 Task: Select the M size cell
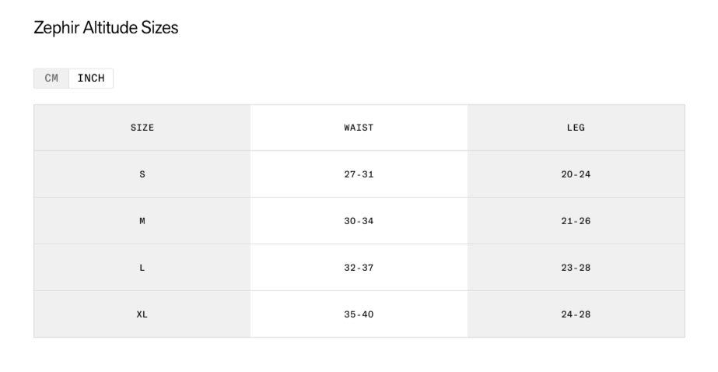pyautogui.click(x=142, y=221)
